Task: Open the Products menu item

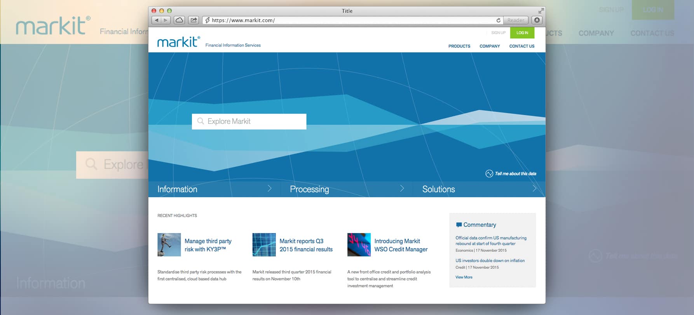Action: click(459, 46)
